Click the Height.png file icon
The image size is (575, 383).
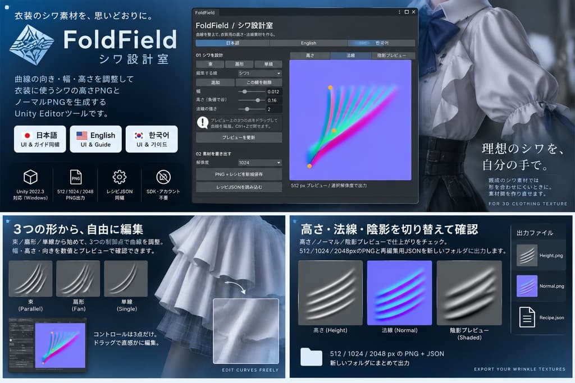(527, 255)
